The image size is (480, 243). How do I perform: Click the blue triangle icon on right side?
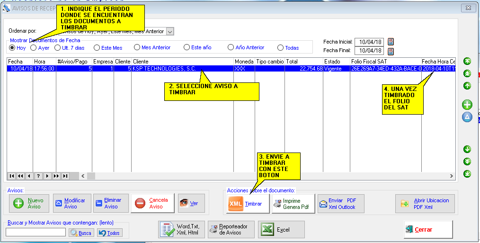point(467,117)
